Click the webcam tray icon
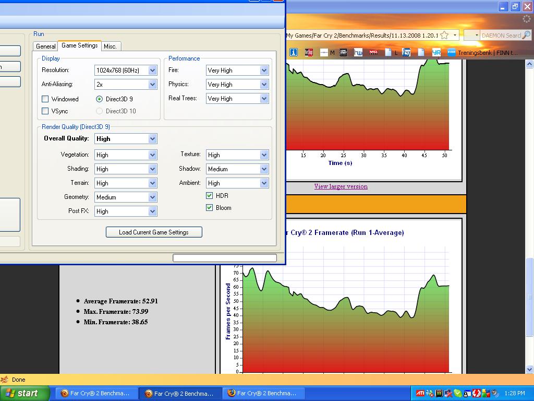Image resolution: width=534 pixels, height=401 pixels. (495, 393)
